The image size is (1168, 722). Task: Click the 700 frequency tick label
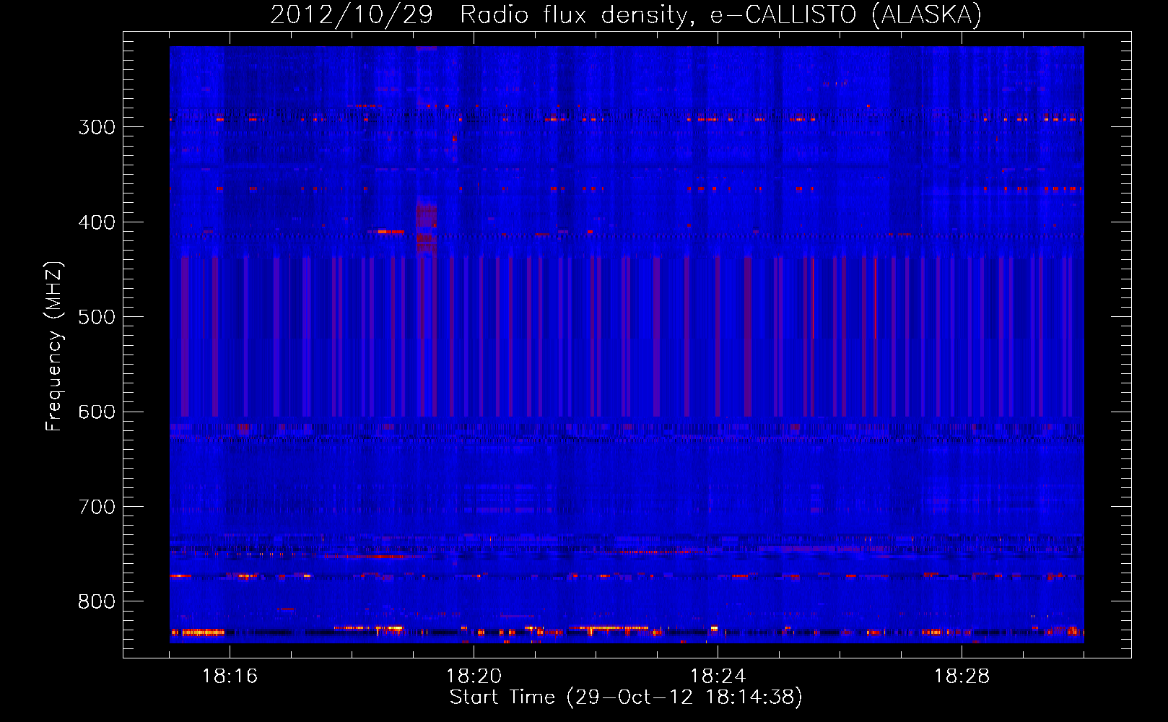click(97, 507)
